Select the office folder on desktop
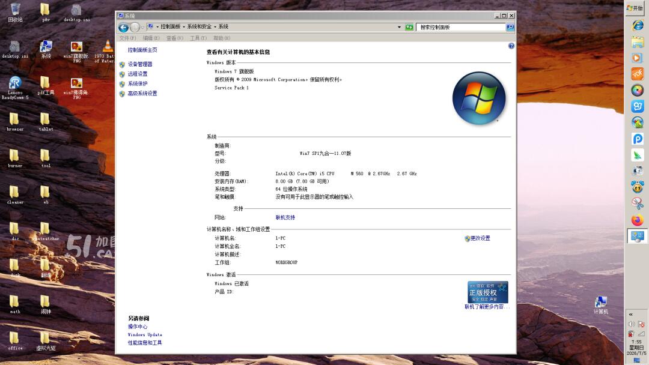Image resolution: width=649 pixels, height=365 pixels. tap(15, 340)
